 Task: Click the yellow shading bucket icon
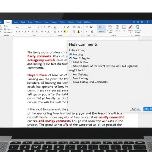(x=79, y=31)
